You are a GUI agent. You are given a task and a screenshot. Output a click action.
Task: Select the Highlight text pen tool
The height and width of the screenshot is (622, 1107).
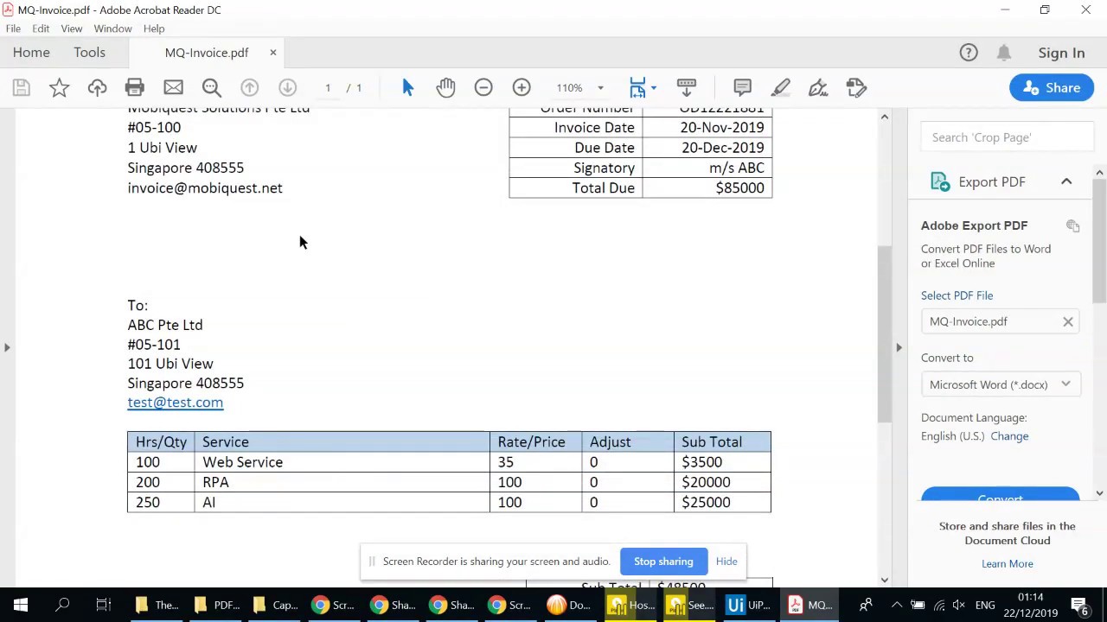(780, 87)
